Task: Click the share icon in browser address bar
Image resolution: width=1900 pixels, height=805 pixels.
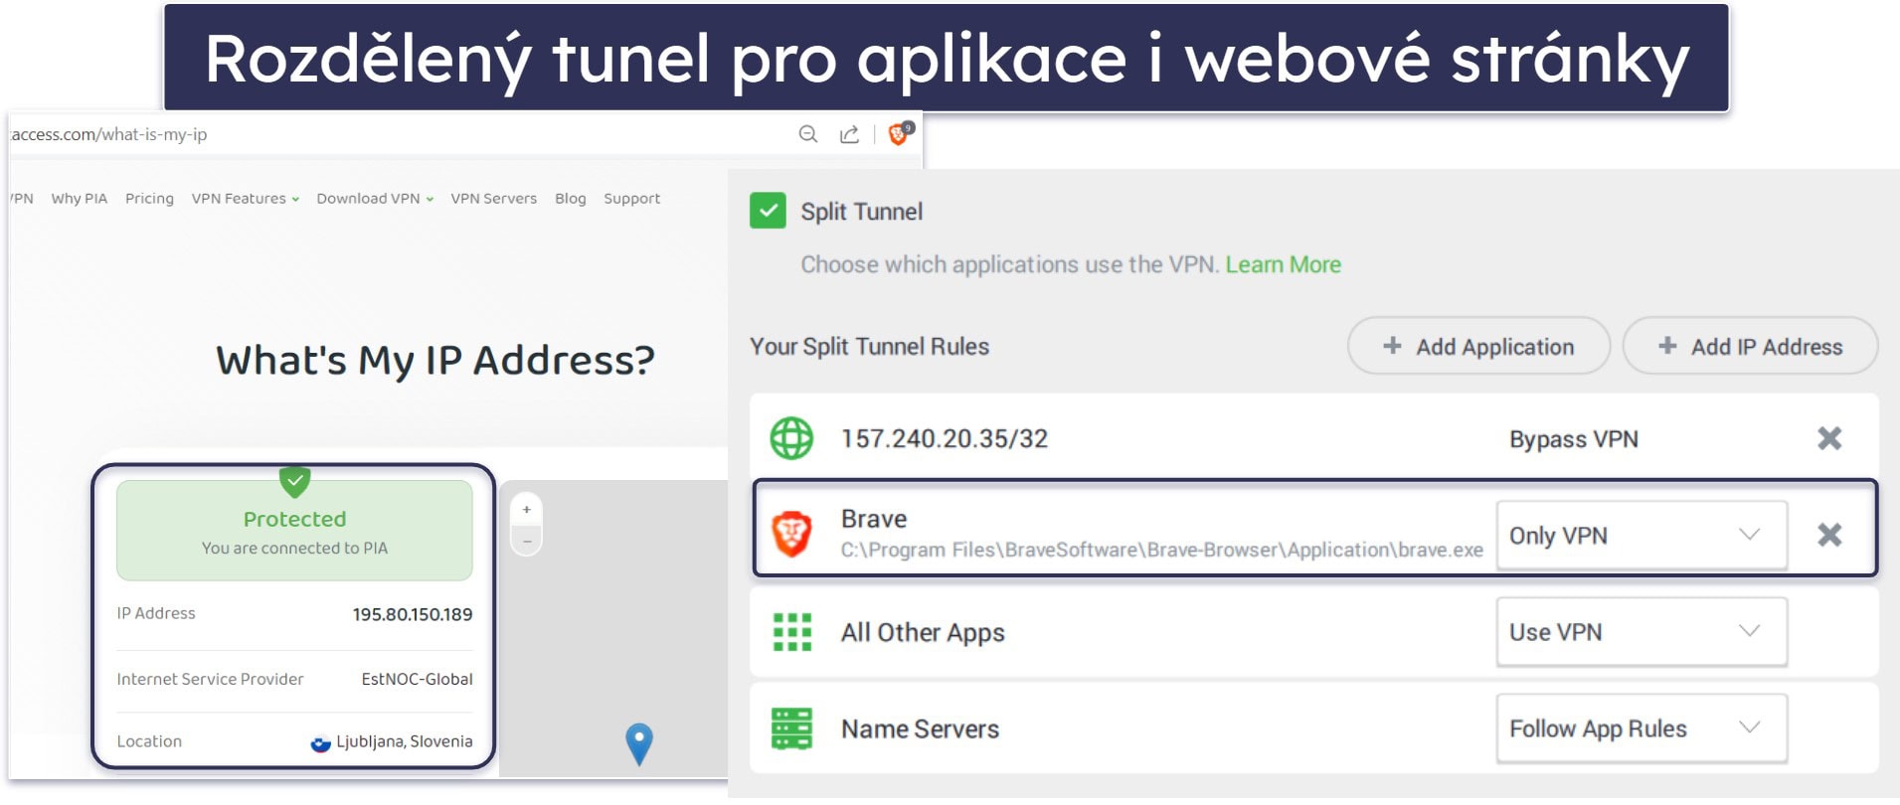Action: 849,134
